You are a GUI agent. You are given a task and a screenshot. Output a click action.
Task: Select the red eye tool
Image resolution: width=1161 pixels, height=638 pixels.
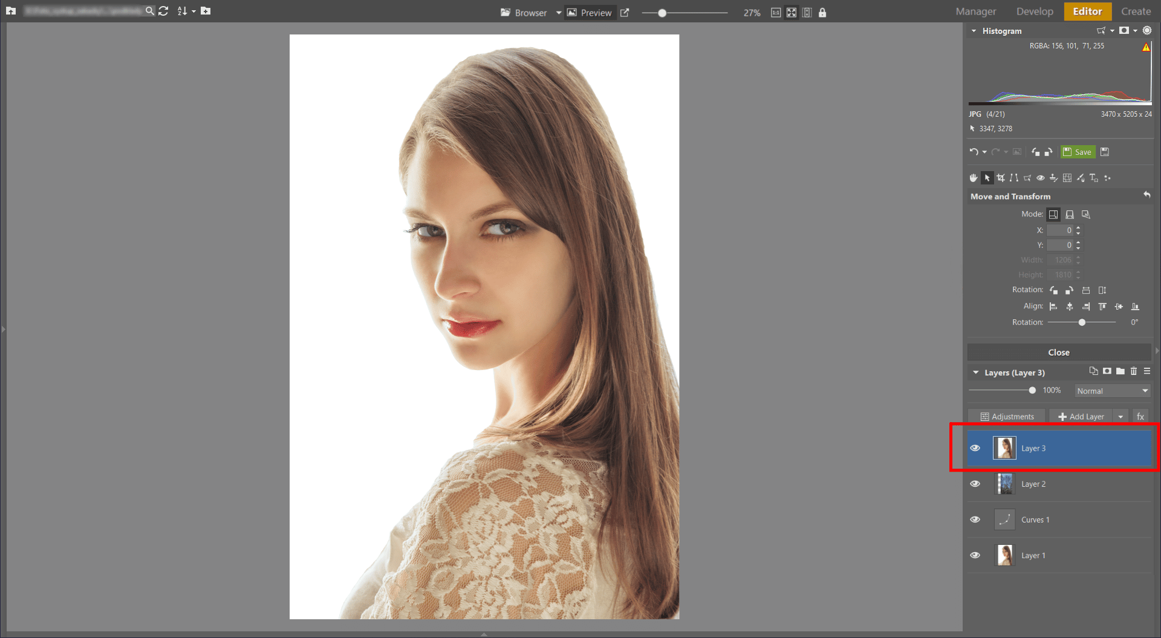(1041, 178)
